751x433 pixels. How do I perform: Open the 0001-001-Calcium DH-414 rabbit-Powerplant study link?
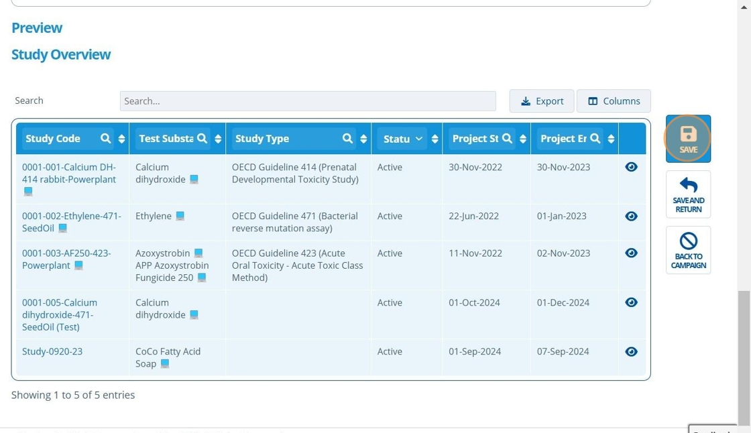69,174
